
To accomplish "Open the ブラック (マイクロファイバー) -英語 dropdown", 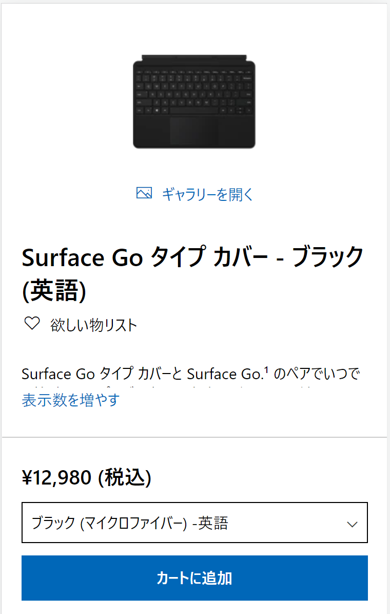I will point(194,523).
